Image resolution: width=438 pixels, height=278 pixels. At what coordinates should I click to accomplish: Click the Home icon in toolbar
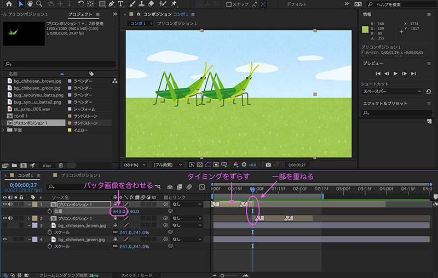point(9,4)
